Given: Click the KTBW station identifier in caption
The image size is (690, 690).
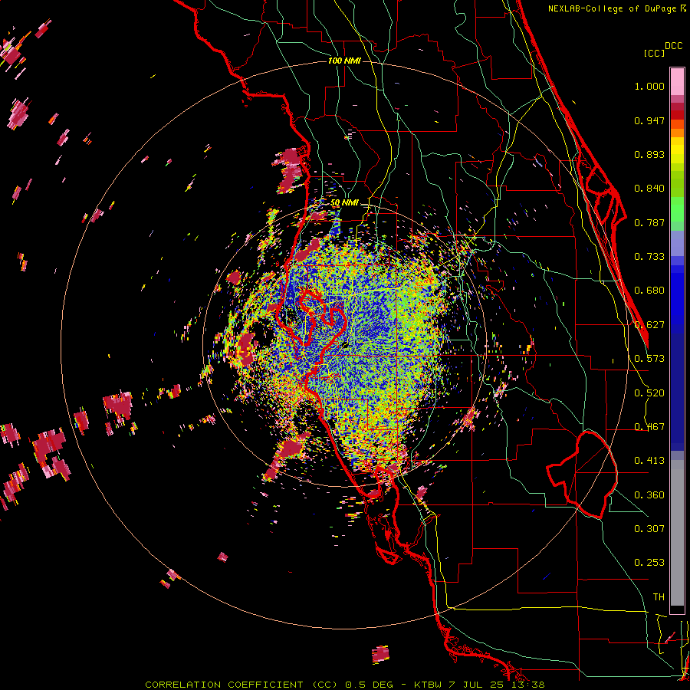Looking at the screenshot, I should (428, 685).
